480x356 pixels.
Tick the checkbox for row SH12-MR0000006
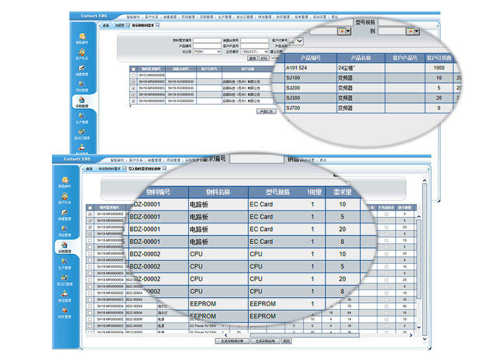134,75
